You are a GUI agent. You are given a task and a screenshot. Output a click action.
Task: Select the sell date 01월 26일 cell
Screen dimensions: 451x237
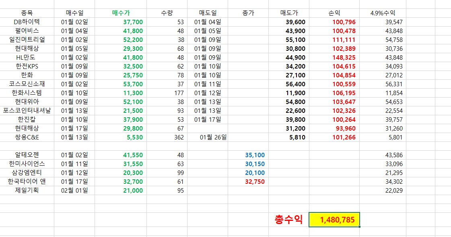pos(208,137)
